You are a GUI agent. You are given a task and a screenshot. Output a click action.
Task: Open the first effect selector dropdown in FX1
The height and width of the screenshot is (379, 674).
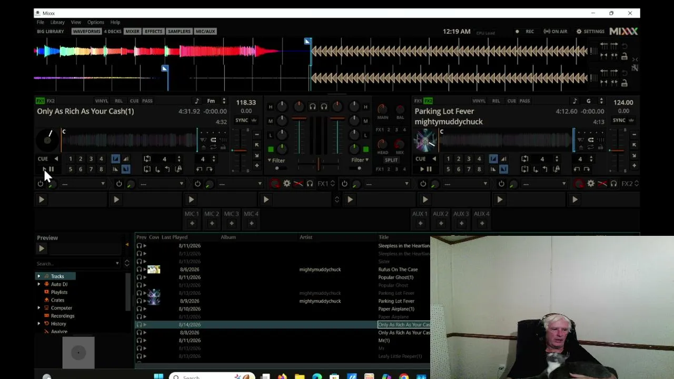(x=84, y=184)
